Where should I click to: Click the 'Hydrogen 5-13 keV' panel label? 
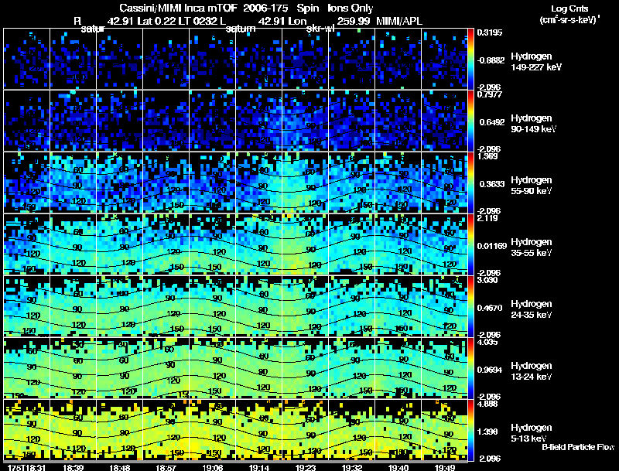click(532, 433)
